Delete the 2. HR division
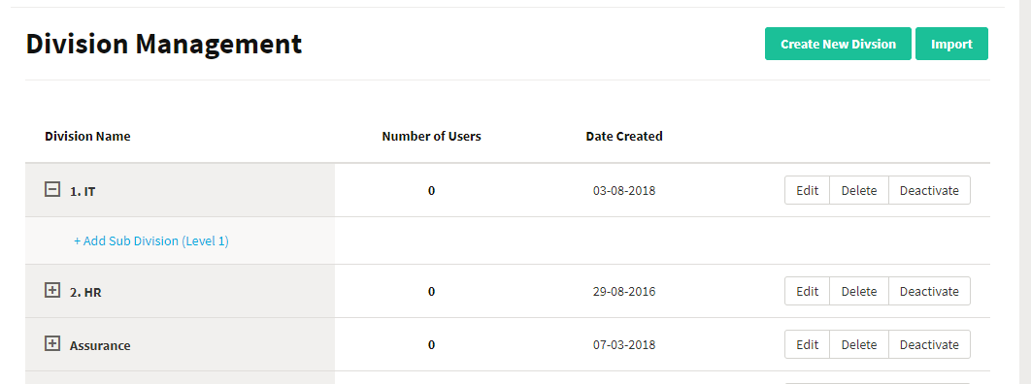 (859, 292)
